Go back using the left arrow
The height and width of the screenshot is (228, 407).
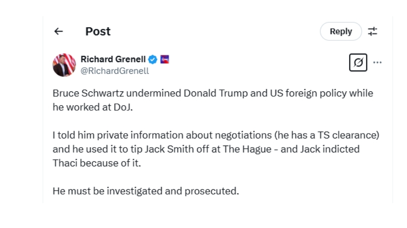click(58, 31)
